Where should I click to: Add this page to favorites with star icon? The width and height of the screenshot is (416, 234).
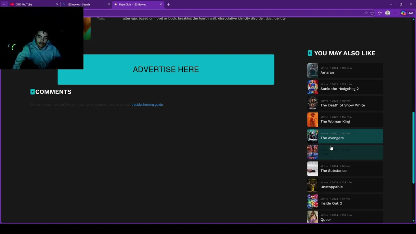pos(372,13)
